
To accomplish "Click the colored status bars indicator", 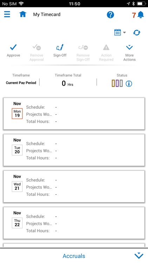I will [x=117, y=83].
